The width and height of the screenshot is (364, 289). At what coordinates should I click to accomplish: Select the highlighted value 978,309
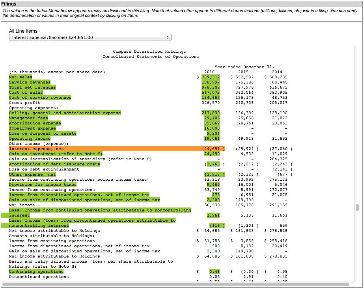click(x=211, y=87)
